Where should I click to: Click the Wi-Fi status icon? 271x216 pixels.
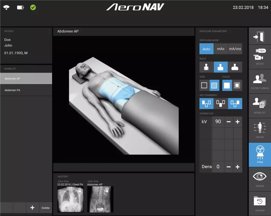pos(6,7)
